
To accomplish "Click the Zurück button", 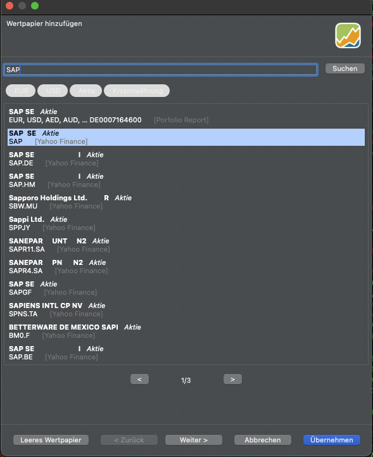I will [x=129, y=440].
